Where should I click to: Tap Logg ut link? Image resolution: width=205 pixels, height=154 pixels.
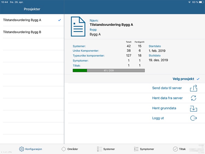[x=158, y=118]
